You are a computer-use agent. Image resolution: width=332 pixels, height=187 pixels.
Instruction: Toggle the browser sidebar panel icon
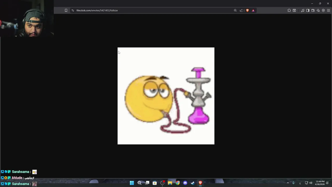(308, 10)
